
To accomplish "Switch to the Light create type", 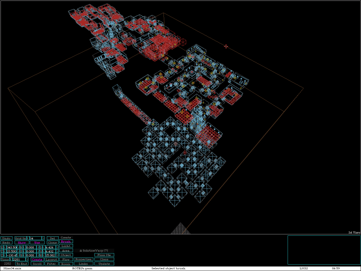I will (x=66, y=246).
